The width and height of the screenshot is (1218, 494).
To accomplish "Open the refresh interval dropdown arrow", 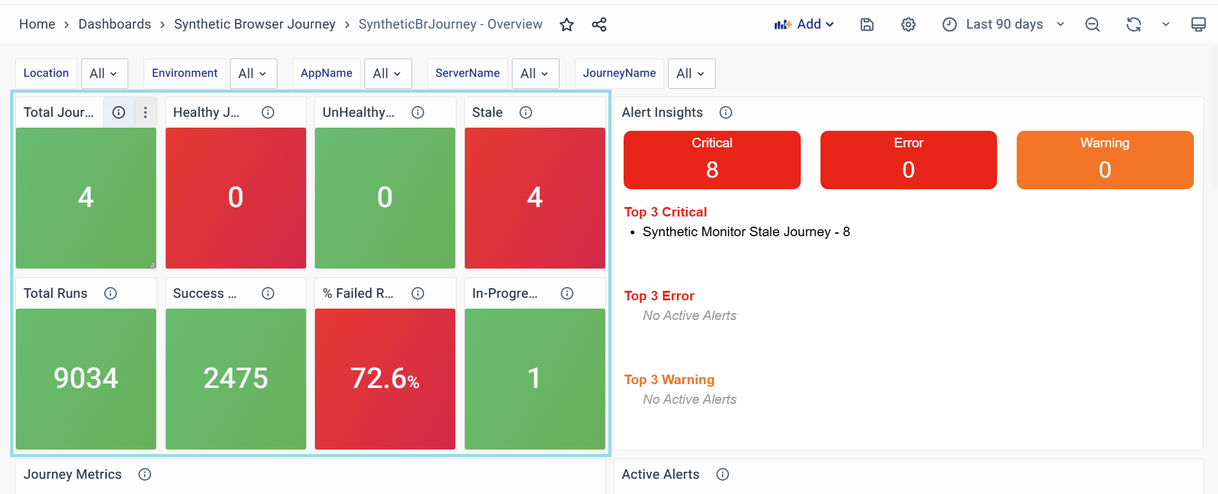I will click(x=1165, y=25).
